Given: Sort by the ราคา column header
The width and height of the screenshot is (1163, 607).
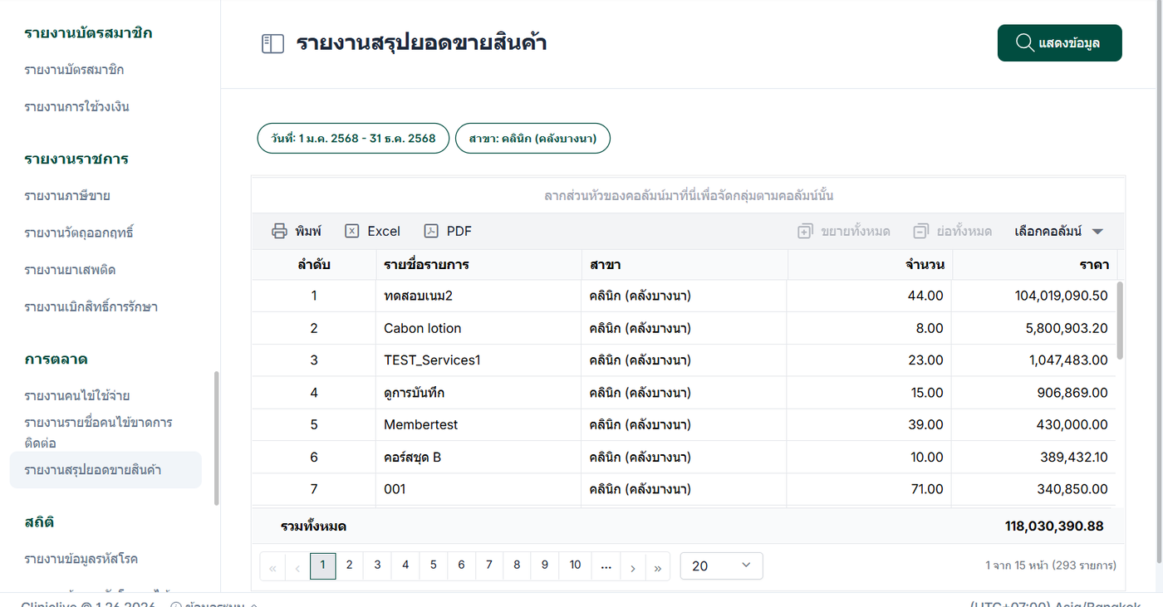Looking at the screenshot, I should tap(1094, 265).
